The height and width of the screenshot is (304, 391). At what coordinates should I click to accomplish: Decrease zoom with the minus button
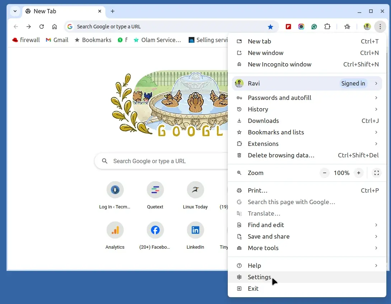324,173
